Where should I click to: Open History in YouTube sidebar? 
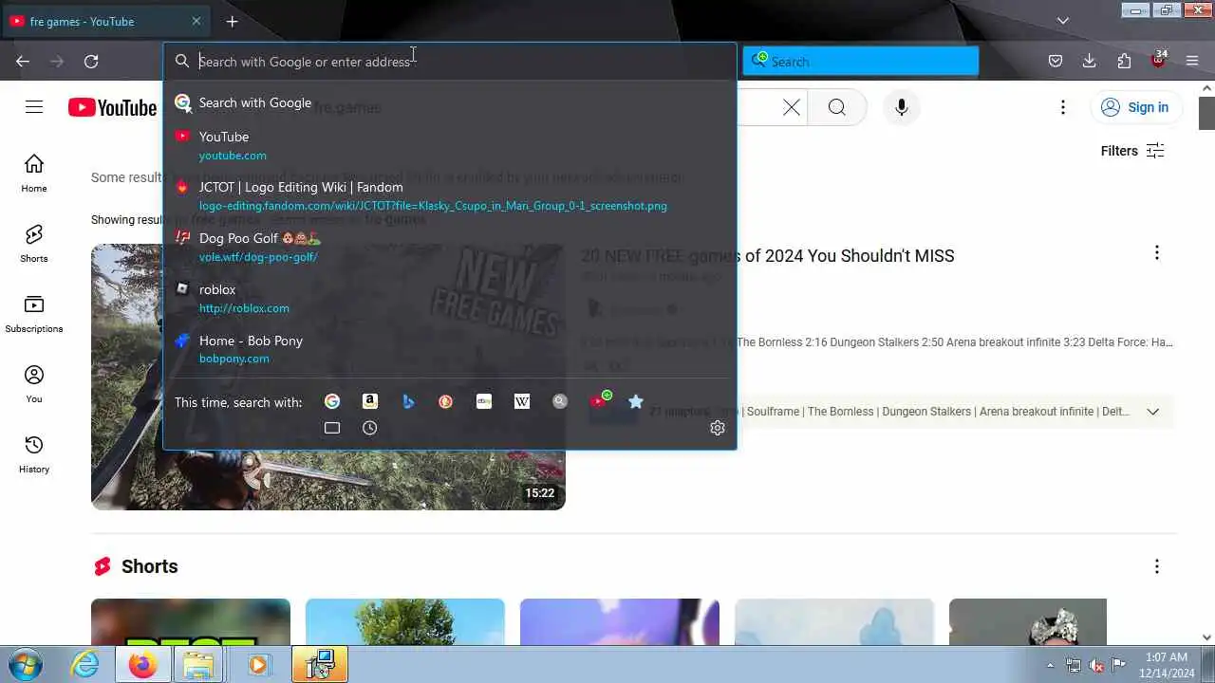pyautogui.click(x=34, y=454)
